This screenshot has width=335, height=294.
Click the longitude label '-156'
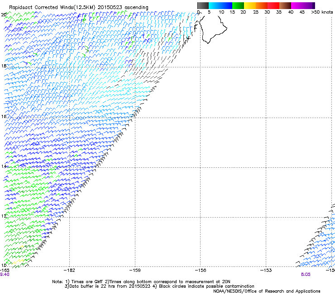pyautogui.click(x=201, y=270)
